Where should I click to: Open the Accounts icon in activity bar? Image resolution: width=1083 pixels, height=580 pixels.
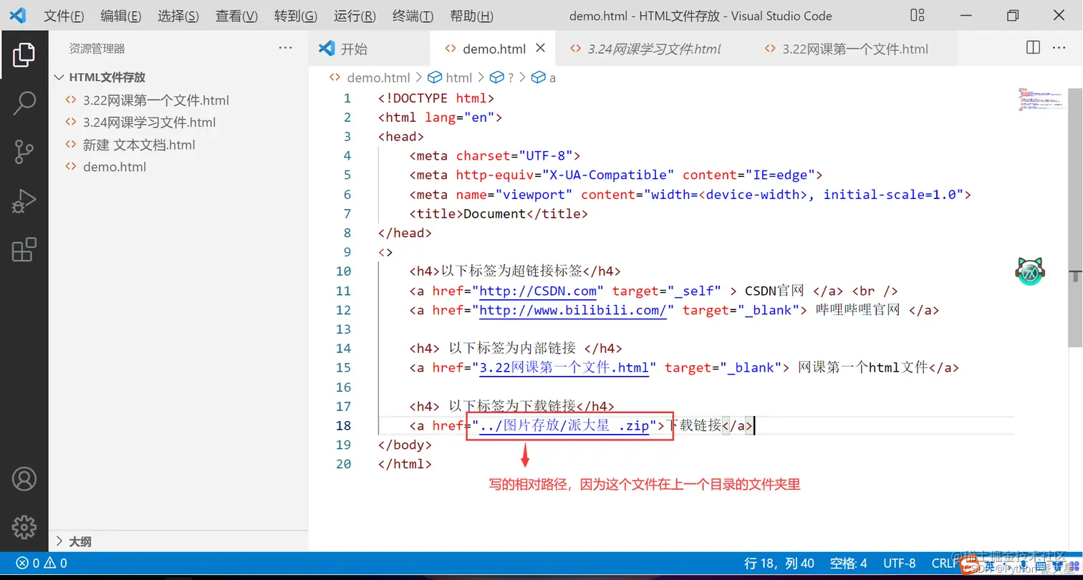coord(24,478)
